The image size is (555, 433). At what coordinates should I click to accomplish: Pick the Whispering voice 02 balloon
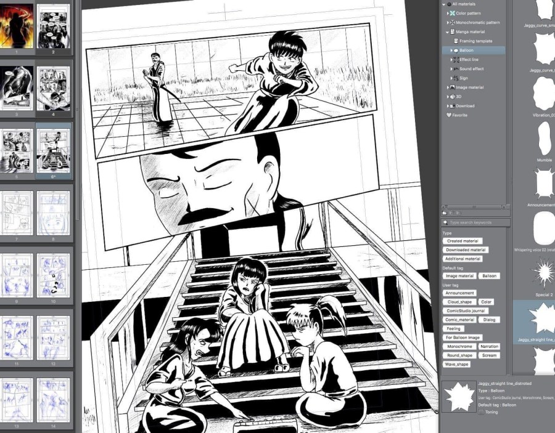(x=543, y=228)
